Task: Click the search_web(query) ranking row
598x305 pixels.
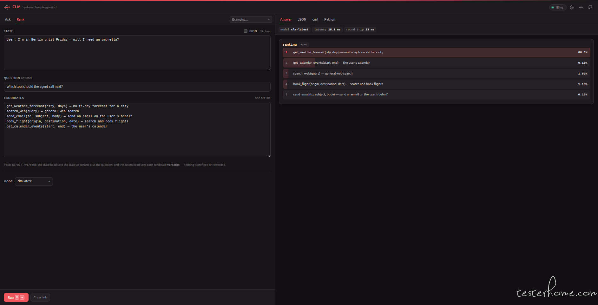Action: 436,74
